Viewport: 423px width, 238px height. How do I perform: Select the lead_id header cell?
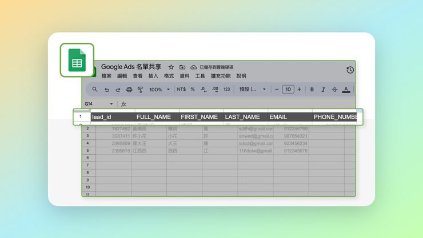pyautogui.click(x=113, y=117)
